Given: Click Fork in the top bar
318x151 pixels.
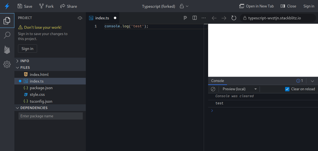Looking at the screenshot, I should tap(46, 6).
